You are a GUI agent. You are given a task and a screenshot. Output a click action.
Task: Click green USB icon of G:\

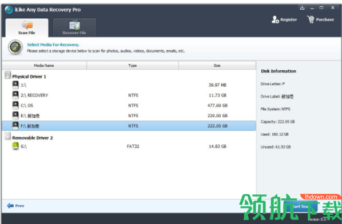coord(15,146)
